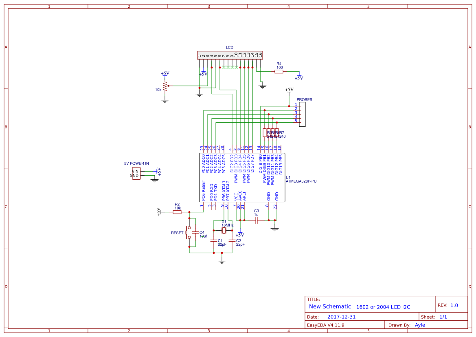Click the ground symbol below C1 and C2
Viewport: 476px width, 337px height.
click(x=222, y=261)
